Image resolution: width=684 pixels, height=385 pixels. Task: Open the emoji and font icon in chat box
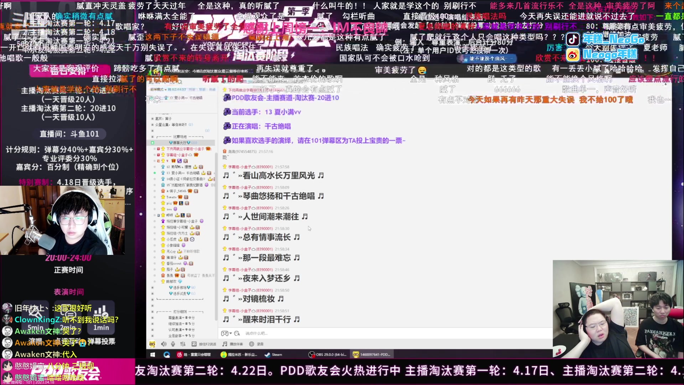(237, 333)
